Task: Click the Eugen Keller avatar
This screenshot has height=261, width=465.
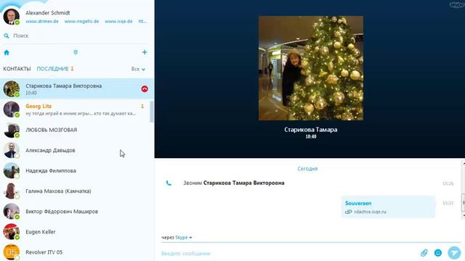Action: click(x=12, y=232)
